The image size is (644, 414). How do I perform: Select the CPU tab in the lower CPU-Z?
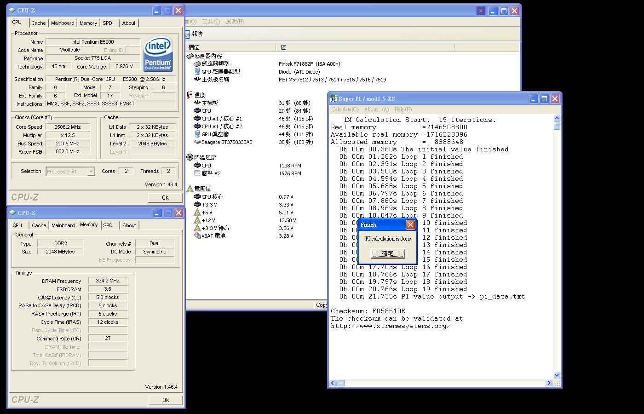[17, 225]
